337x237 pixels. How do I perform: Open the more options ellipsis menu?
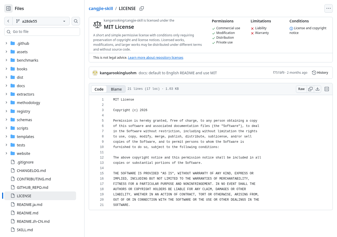329,8
